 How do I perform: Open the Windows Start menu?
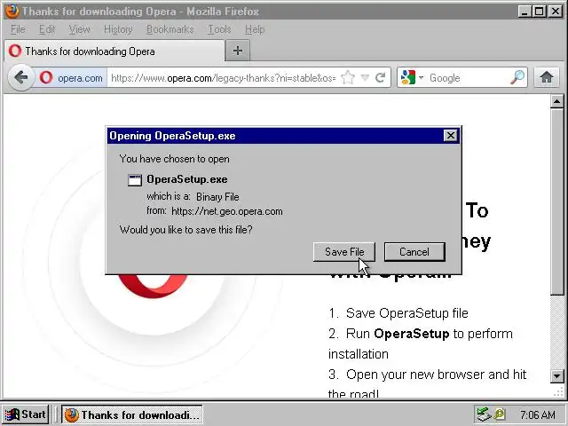tap(26, 414)
